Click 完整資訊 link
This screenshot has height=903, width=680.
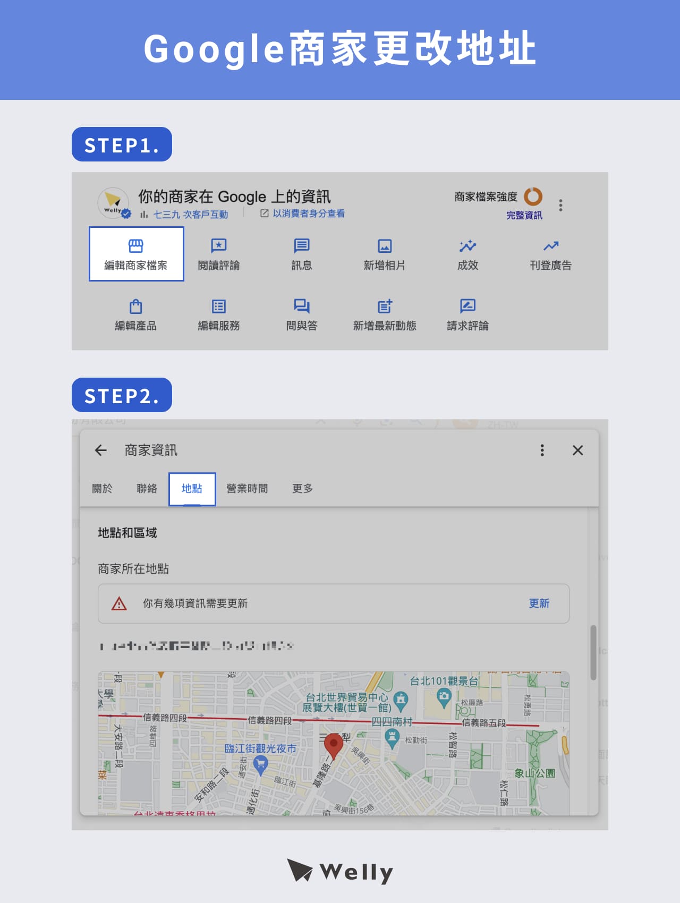[x=524, y=215]
